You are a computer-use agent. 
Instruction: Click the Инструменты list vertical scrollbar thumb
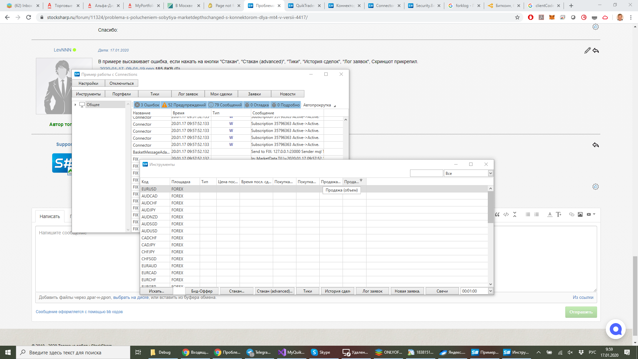point(490,207)
